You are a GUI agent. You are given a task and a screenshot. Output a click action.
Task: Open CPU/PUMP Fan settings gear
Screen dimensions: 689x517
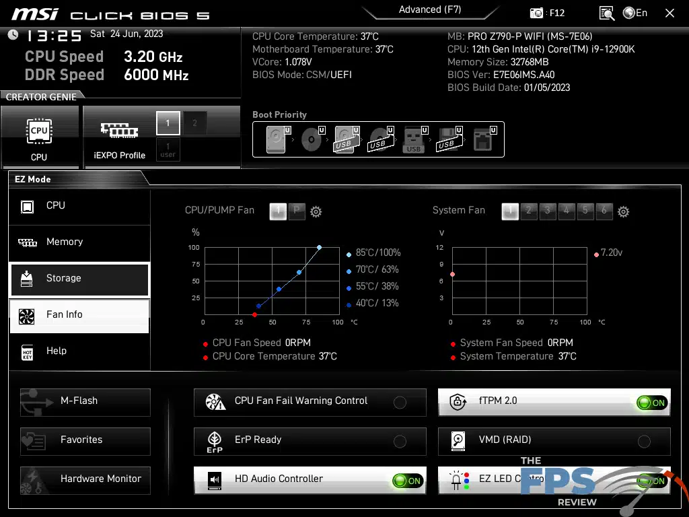316,212
